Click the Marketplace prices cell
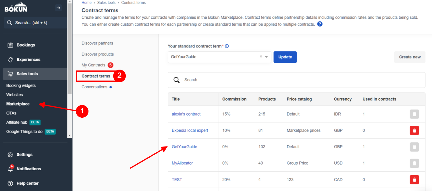The height and width of the screenshot is (191, 432). (304, 130)
